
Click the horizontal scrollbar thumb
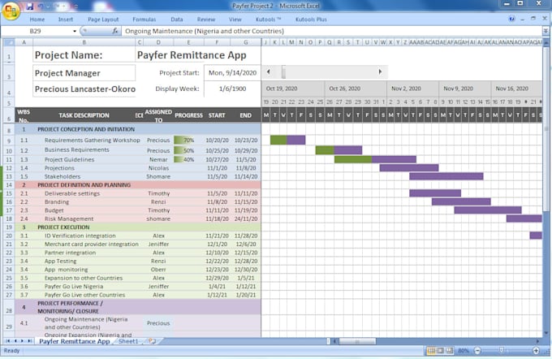coord(357,341)
